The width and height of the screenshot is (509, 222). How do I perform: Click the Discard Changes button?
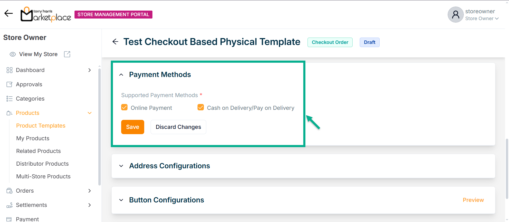click(178, 127)
